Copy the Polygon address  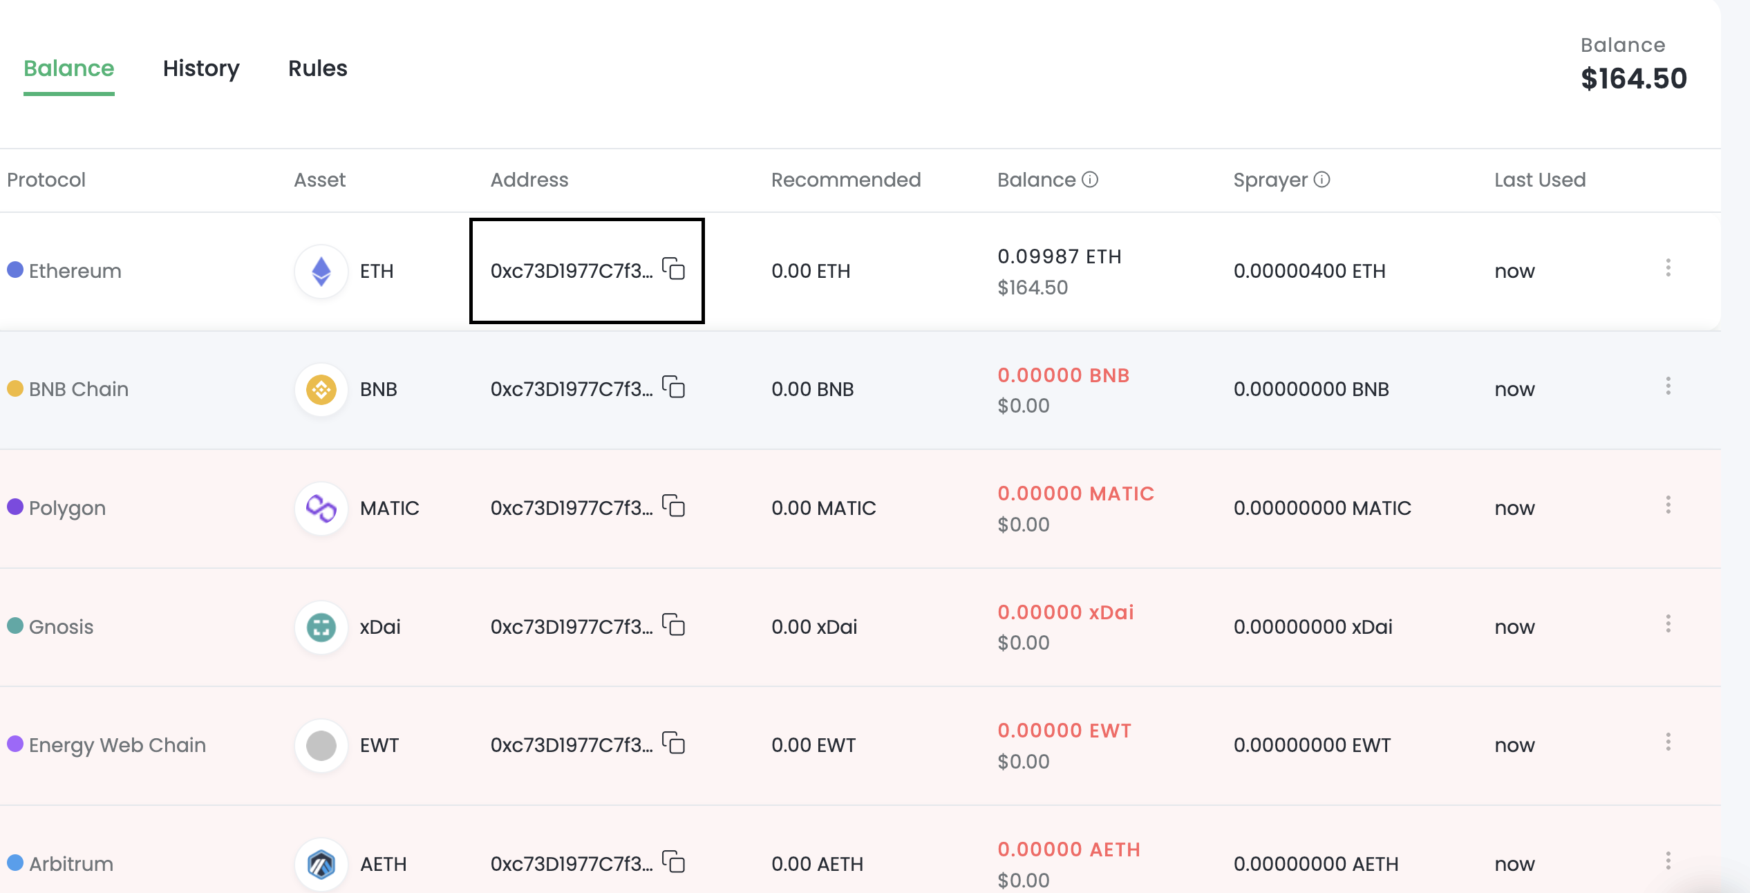(x=674, y=506)
